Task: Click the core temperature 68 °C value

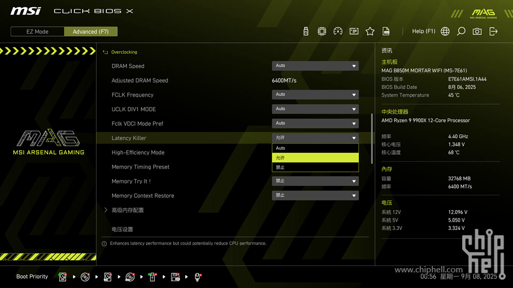Action: [454, 153]
